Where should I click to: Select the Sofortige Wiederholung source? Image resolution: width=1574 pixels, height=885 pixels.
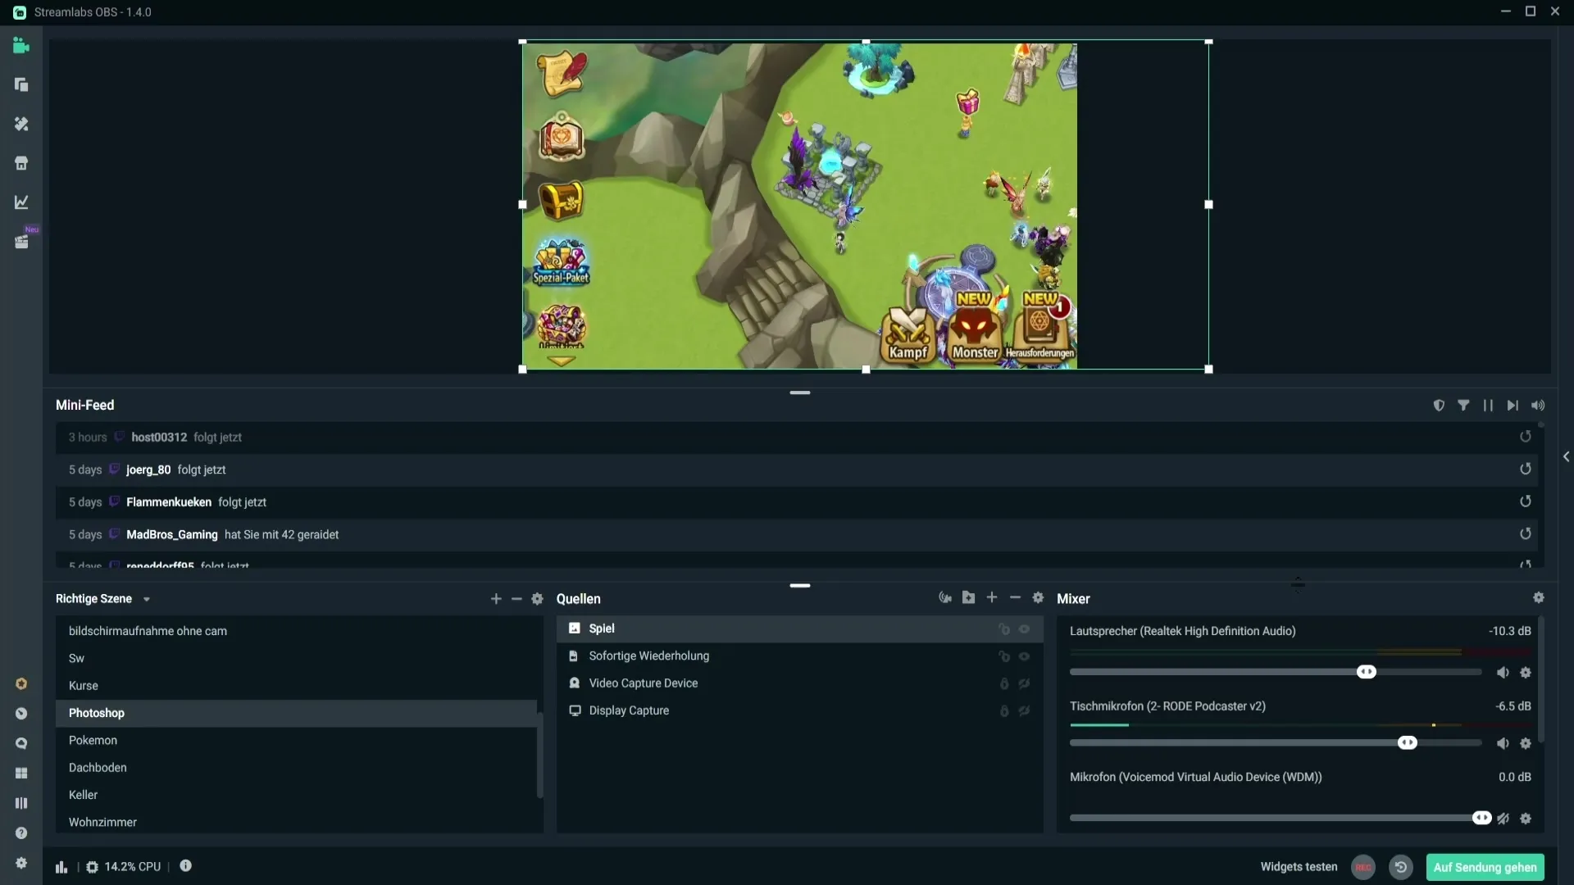tap(648, 656)
